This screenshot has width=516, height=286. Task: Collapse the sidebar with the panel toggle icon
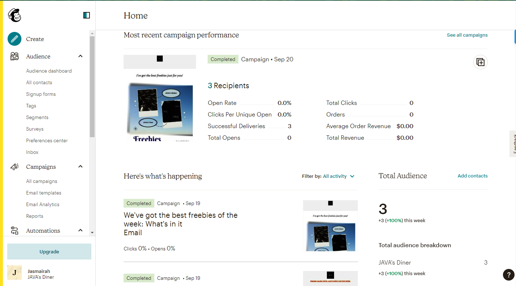[x=87, y=15]
